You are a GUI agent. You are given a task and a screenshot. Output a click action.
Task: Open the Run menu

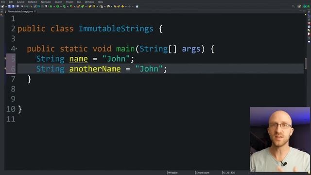pos(79,2)
